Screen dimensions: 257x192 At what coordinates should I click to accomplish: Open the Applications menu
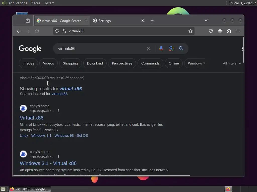[x=18, y=3]
